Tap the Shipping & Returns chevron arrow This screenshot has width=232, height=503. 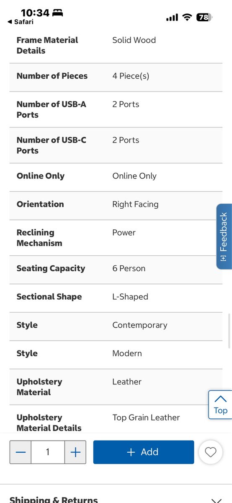(x=216, y=500)
